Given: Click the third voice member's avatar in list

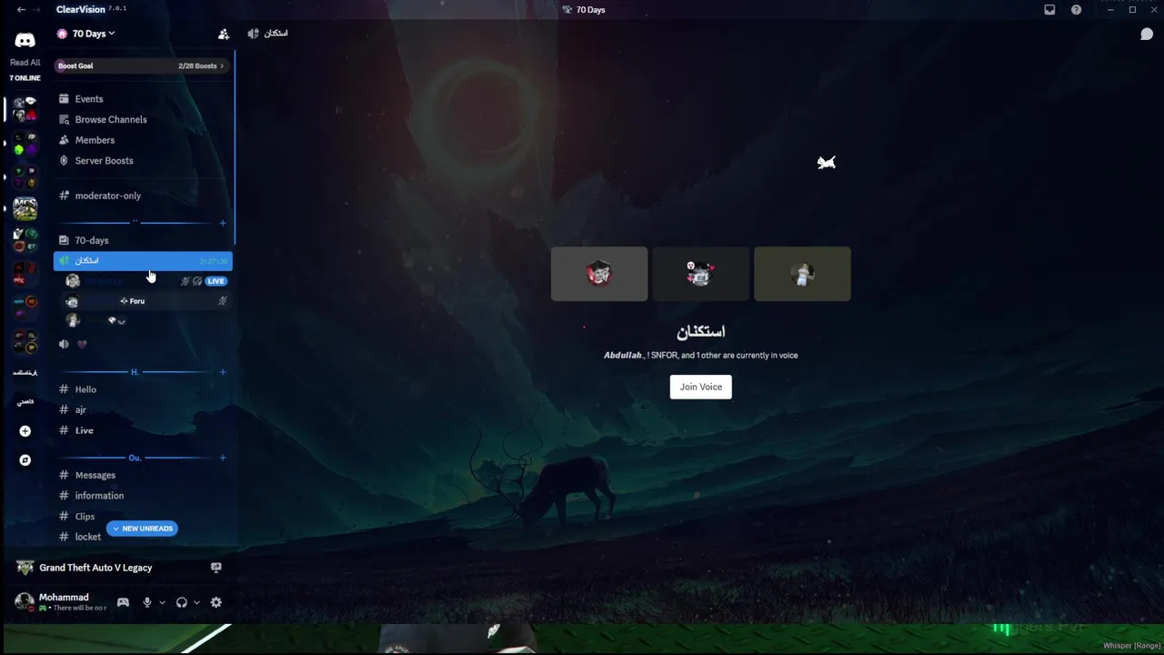Looking at the screenshot, I should point(73,320).
